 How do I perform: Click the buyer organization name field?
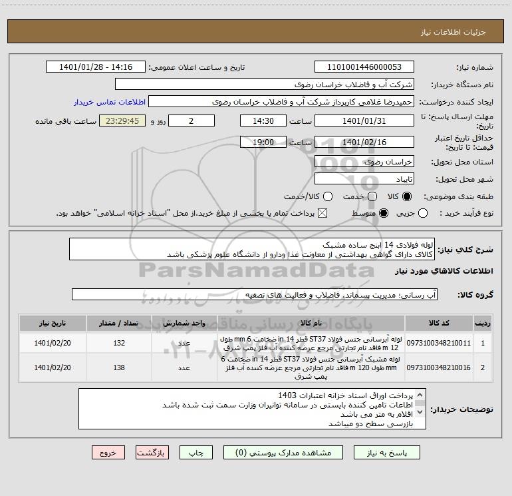265,84
